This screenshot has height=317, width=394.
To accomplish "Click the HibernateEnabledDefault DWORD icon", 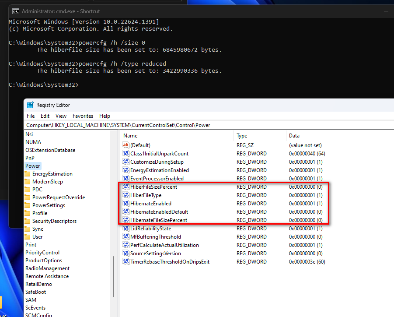I will 126,211.
